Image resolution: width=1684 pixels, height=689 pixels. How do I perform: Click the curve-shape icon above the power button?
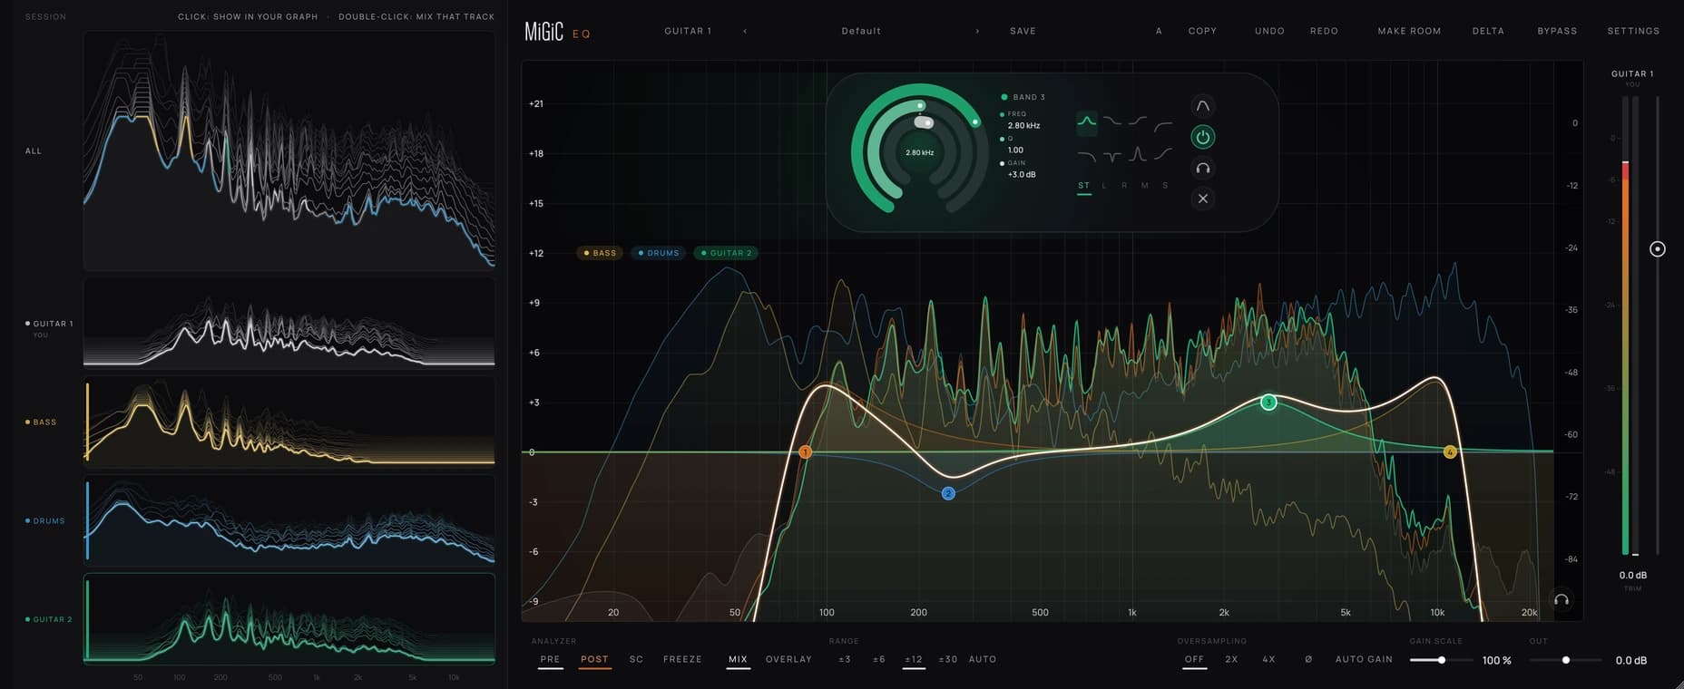(1203, 106)
